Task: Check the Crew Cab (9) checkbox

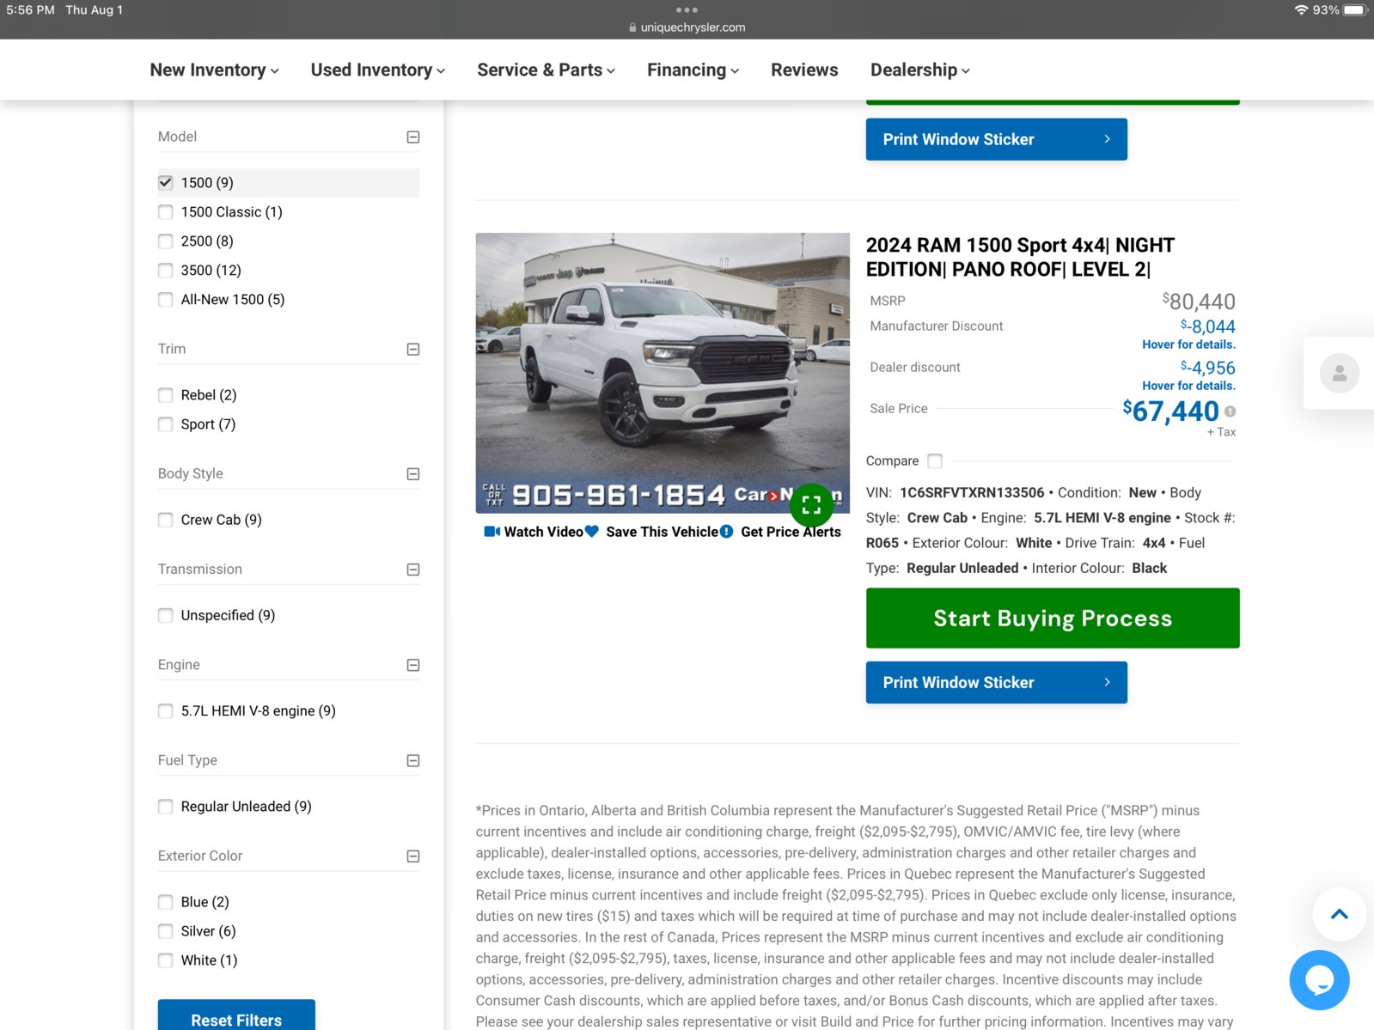Action: (166, 520)
